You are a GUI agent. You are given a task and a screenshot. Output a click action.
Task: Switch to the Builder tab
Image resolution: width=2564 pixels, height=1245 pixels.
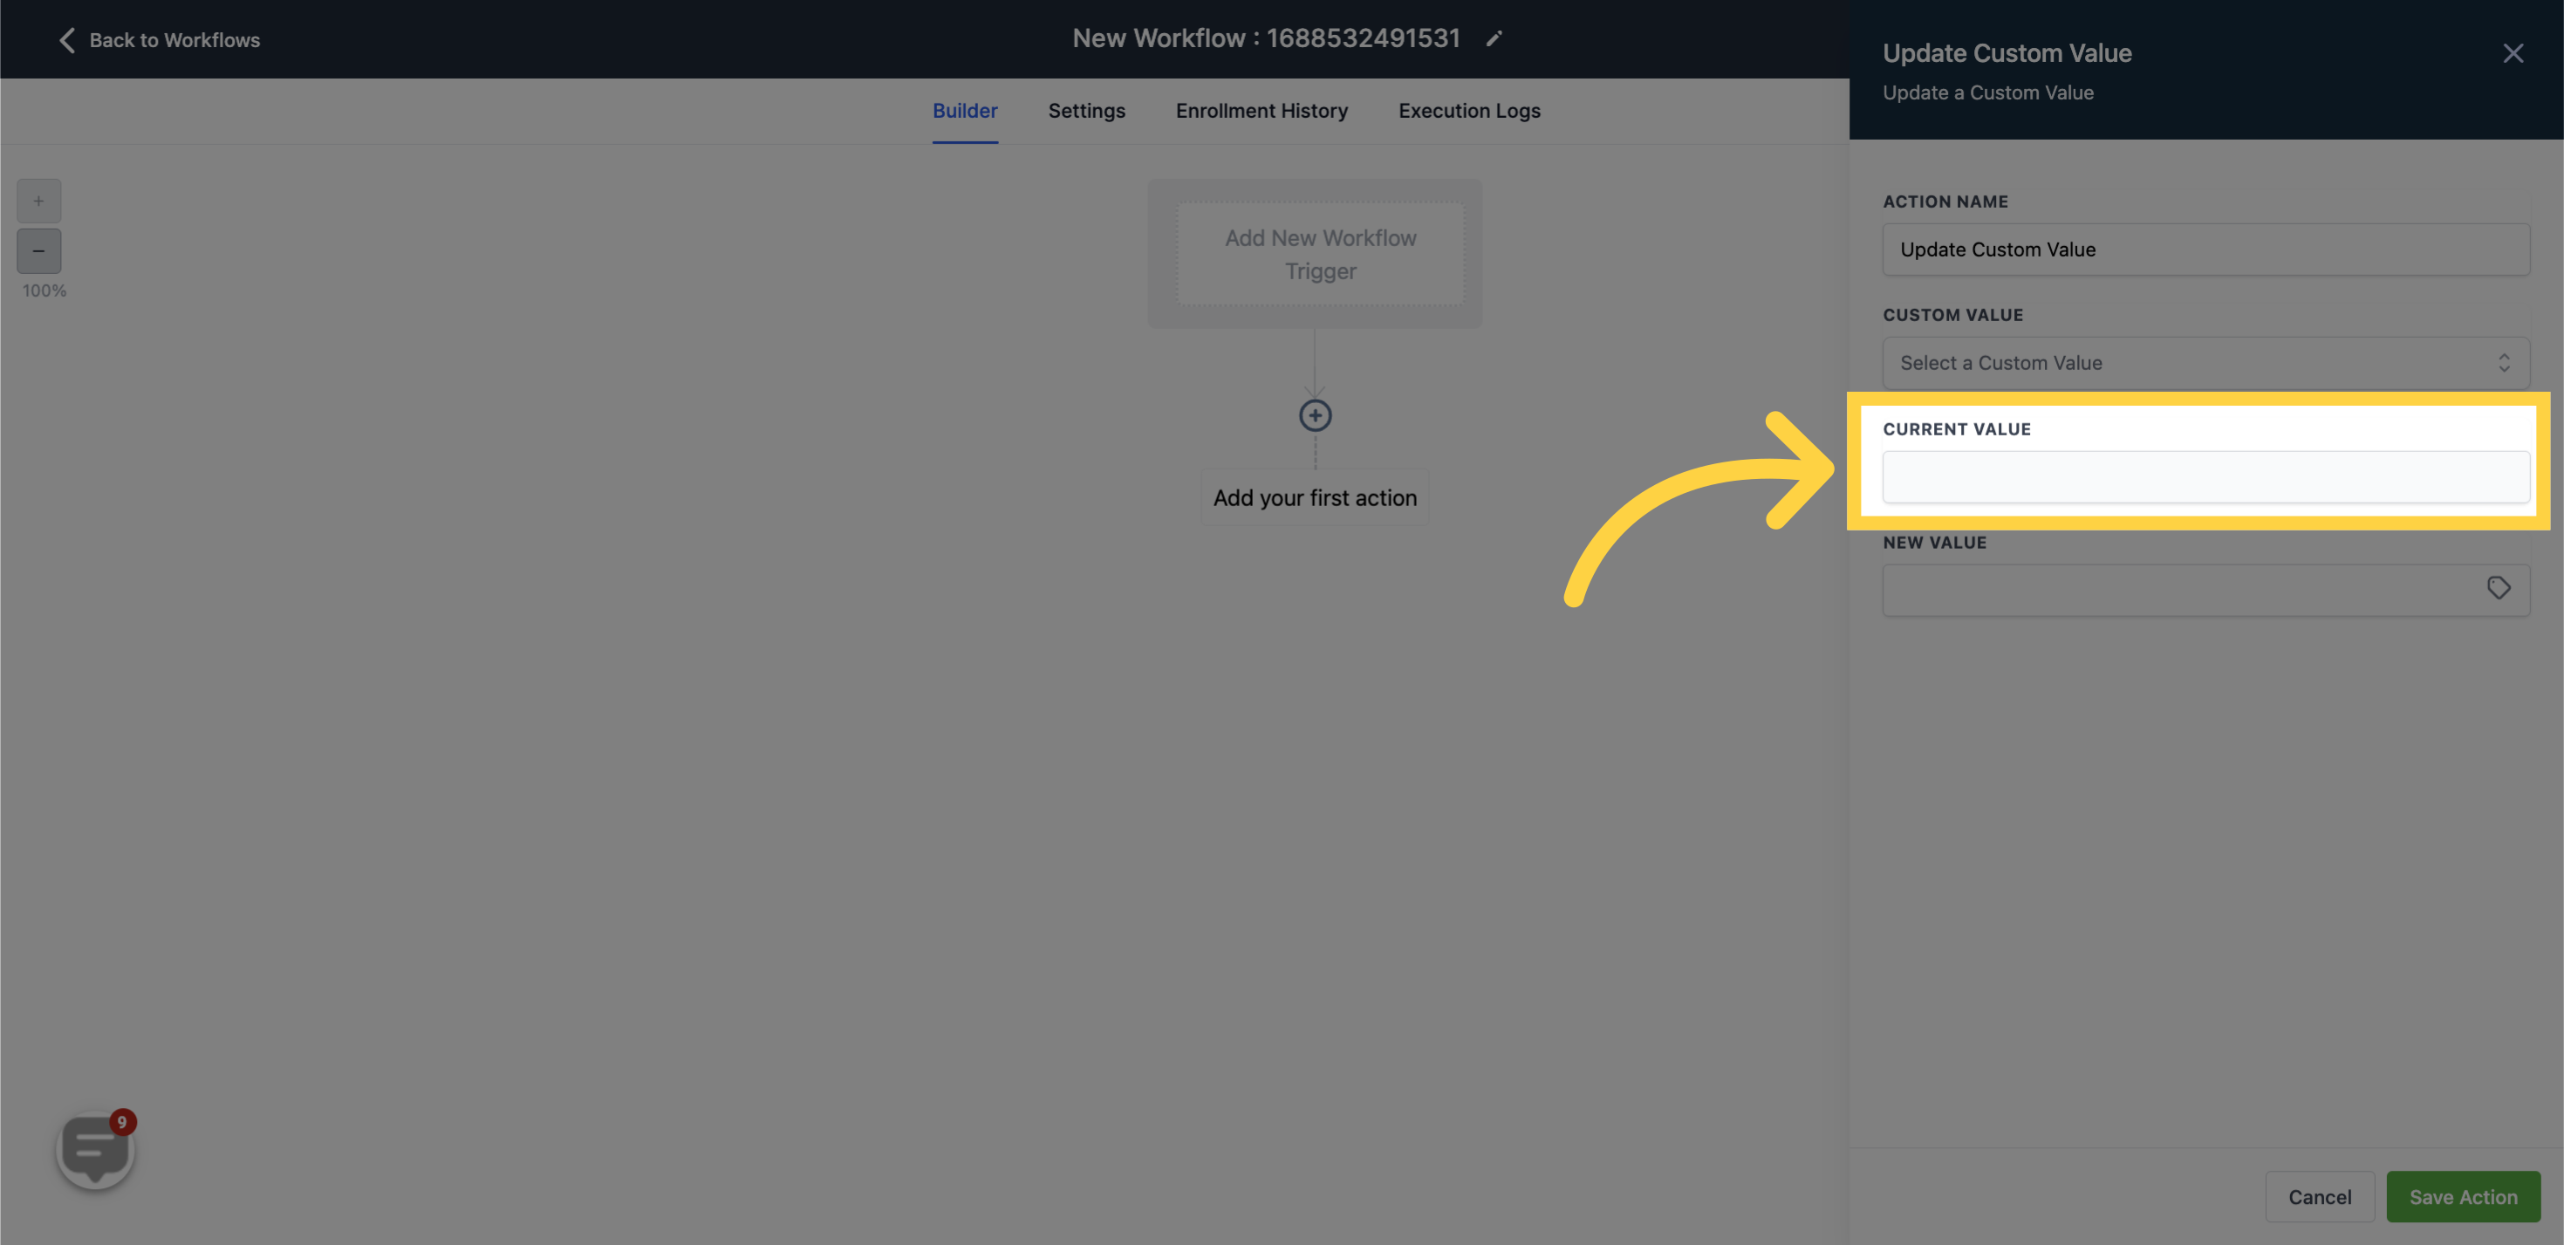[965, 110]
